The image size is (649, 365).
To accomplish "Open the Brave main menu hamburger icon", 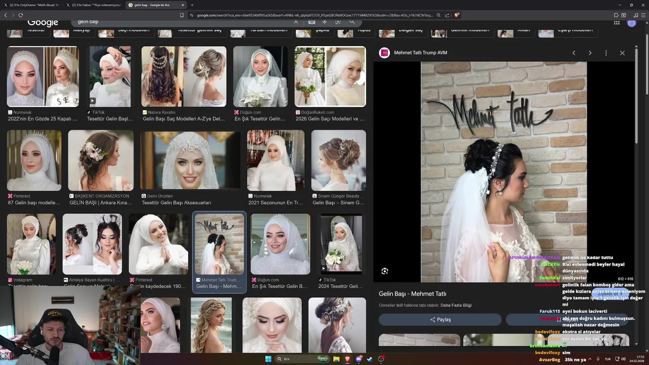I will pyautogui.click(x=644, y=15).
